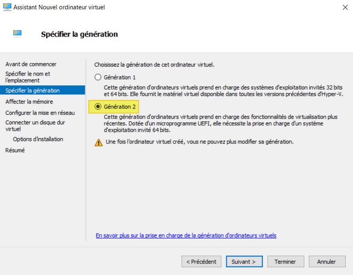Cancel the wizard with Annuler
Screen dimensions: 353x275
click(327, 261)
